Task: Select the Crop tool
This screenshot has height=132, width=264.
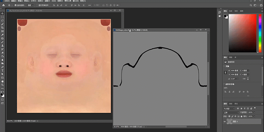Action: [2, 27]
